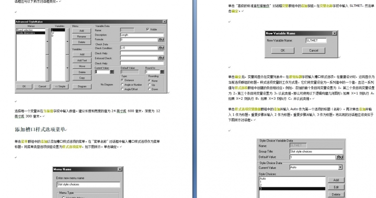Click the Add Text button
Viewport: 376px width, 198px height.
pyautogui.click(x=82, y=60)
